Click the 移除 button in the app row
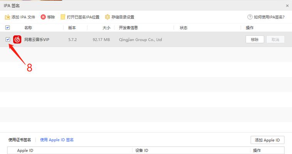 pyautogui.click(x=255, y=40)
